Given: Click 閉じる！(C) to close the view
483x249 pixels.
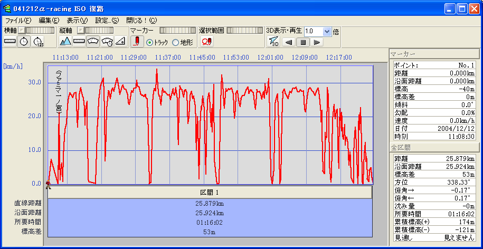Looking at the screenshot, I should 141,20.
